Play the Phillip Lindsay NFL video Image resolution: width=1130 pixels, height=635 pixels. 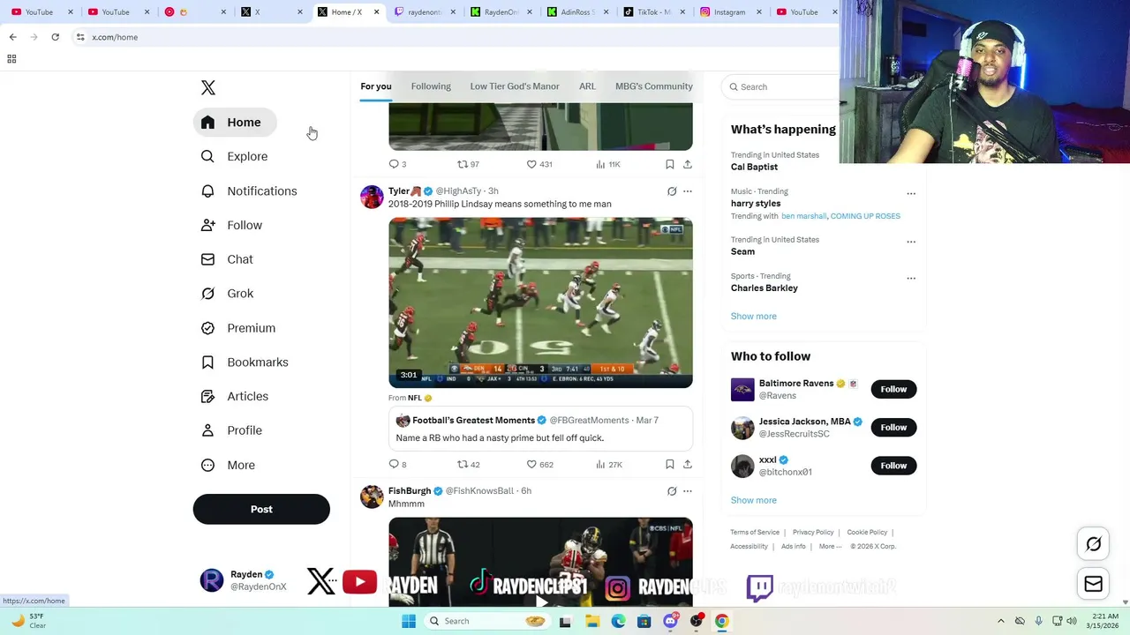(540, 303)
